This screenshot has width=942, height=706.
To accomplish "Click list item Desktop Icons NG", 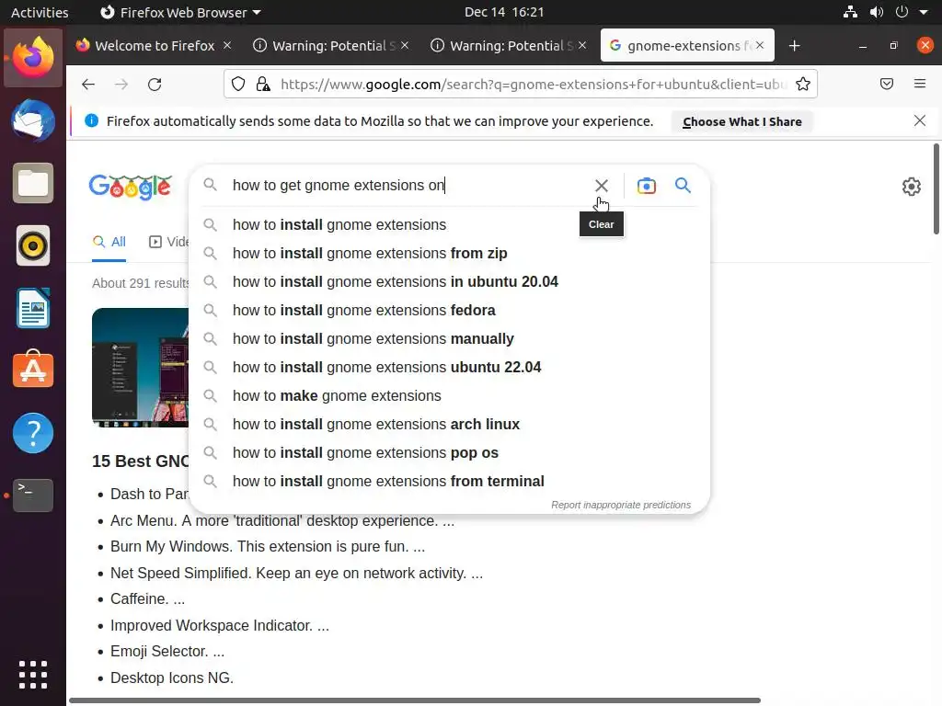I will (172, 678).
